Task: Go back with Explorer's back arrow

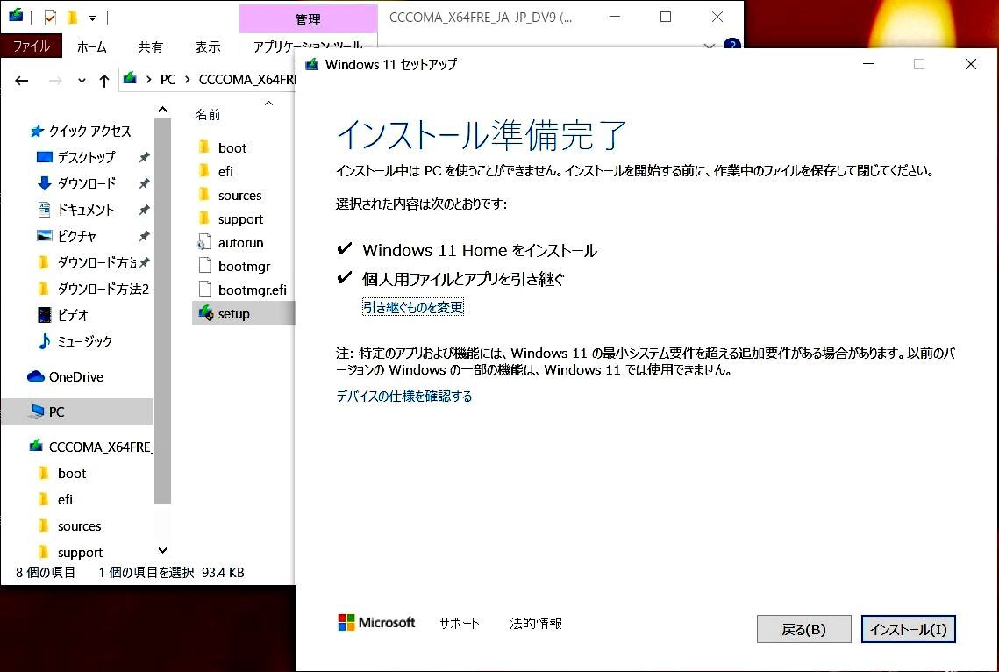Action: [x=22, y=80]
